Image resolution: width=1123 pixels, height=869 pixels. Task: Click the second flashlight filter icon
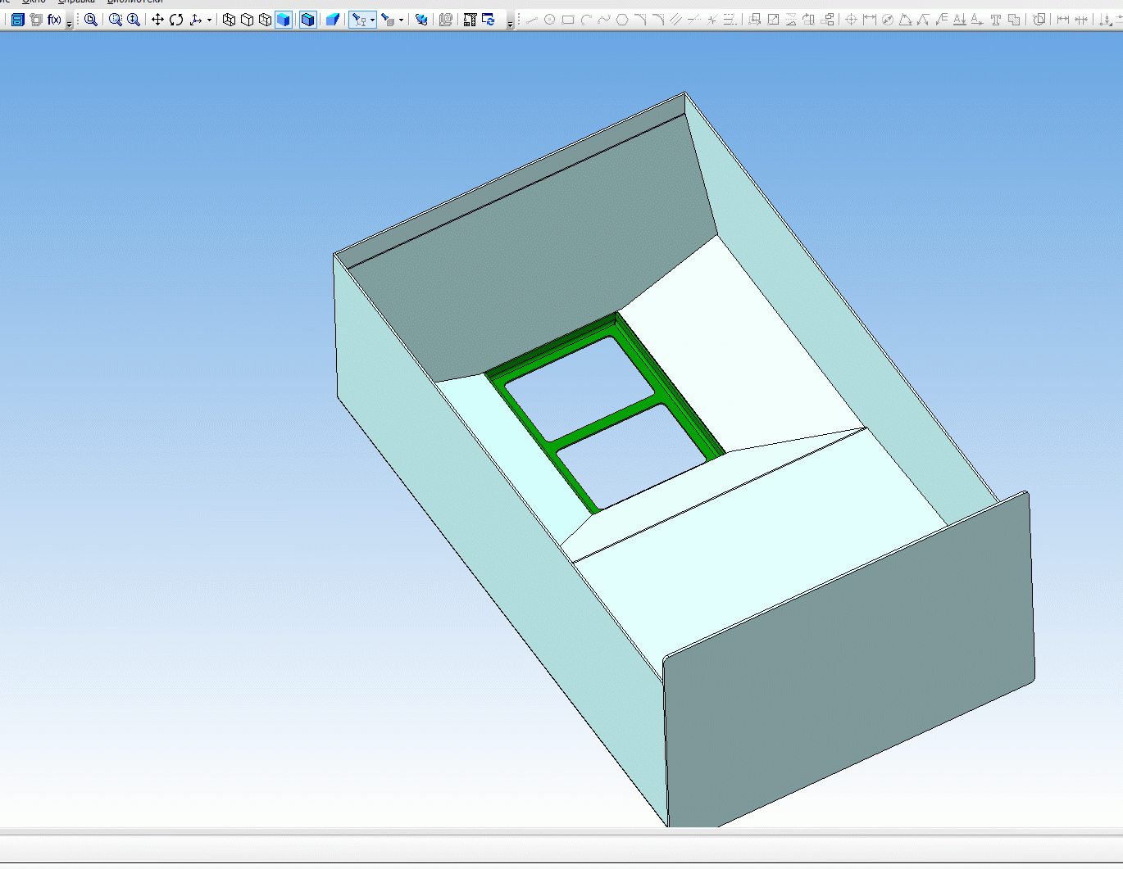click(388, 20)
